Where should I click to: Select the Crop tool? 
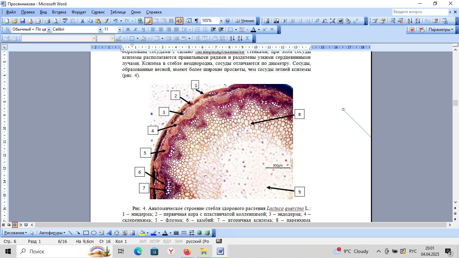tap(318, 21)
